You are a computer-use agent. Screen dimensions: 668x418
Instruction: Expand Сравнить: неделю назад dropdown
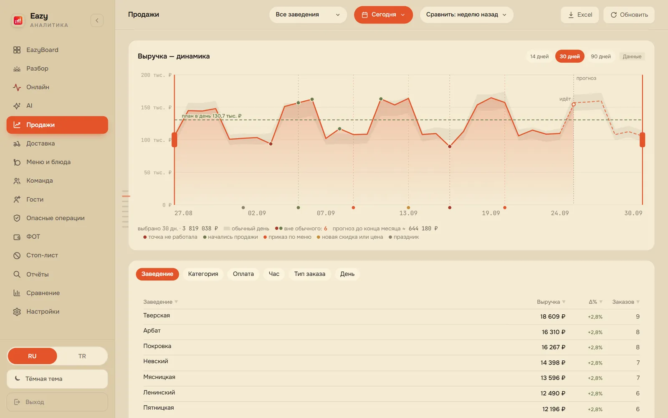coord(466,15)
